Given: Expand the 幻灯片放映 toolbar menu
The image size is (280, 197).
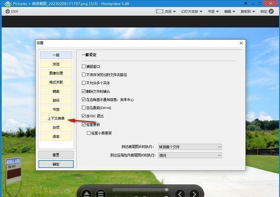Looking at the screenshot, I should point(192,12).
